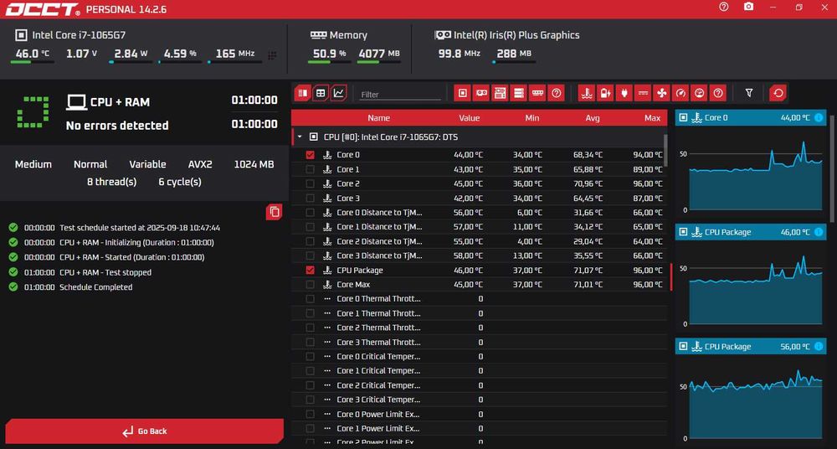
Task: Click the GPU sensor filter icon
Action: pyautogui.click(x=481, y=93)
